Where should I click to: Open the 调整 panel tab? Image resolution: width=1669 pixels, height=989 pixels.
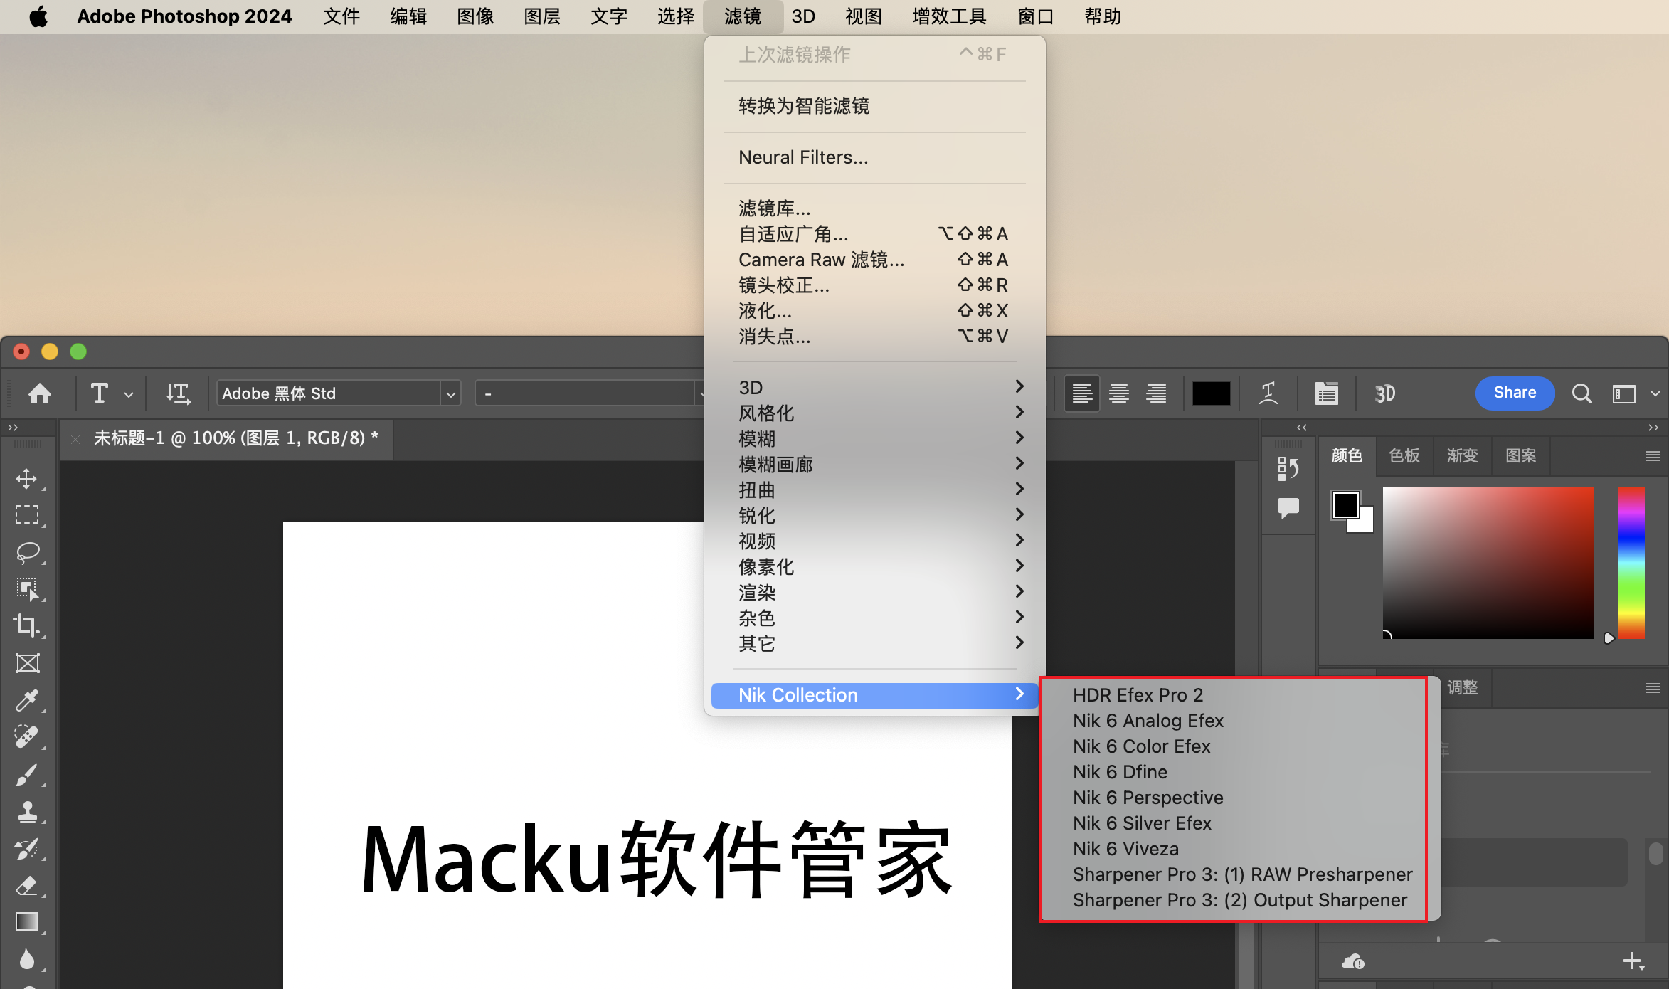(x=1463, y=687)
